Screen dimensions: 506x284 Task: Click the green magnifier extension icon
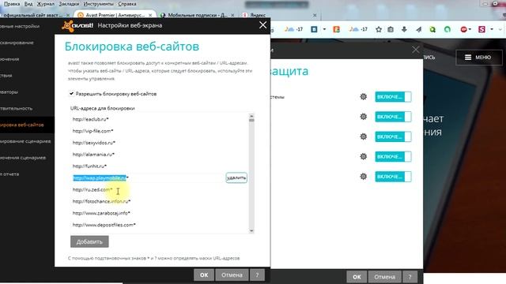432,30
